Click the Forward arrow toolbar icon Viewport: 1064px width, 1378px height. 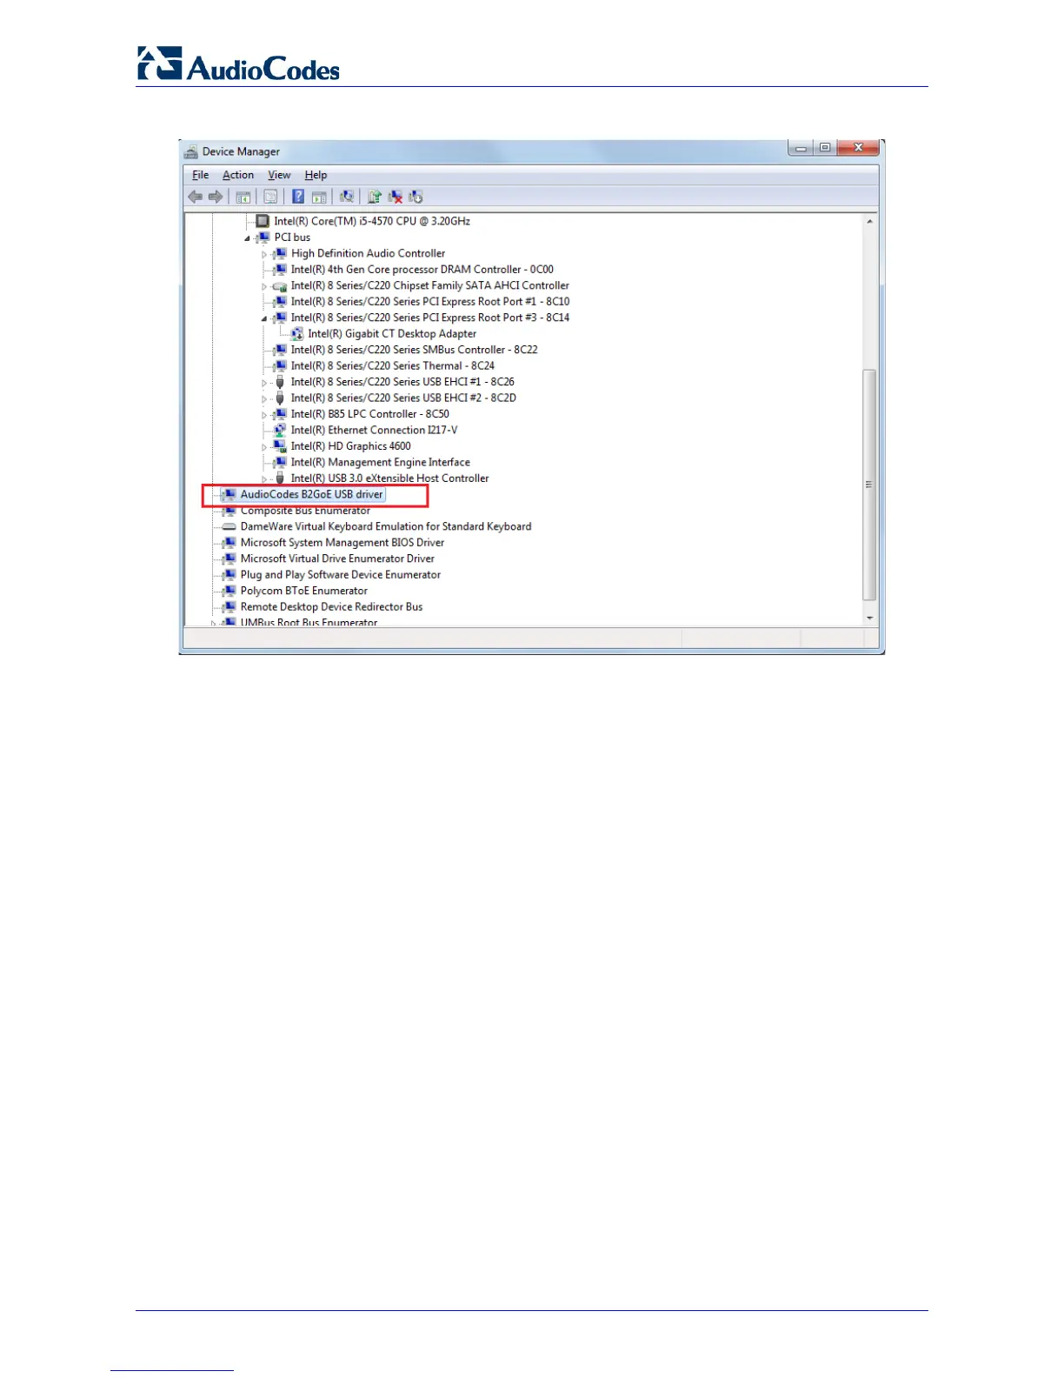point(215,197)
